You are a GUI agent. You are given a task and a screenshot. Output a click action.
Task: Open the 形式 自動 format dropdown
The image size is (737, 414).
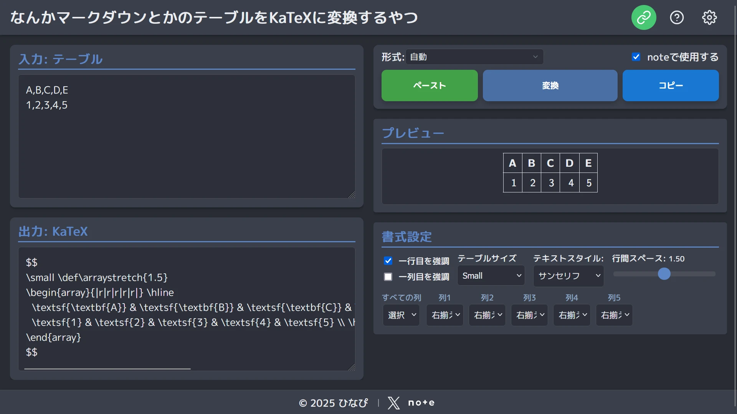(474, 57)
